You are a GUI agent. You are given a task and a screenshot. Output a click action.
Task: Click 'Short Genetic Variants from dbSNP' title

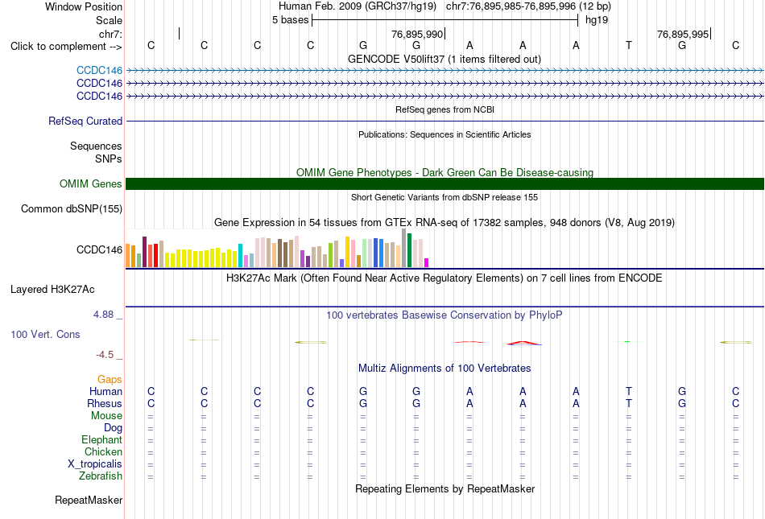(445, 197)
